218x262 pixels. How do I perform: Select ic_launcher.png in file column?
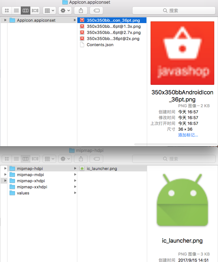point(112,168)
